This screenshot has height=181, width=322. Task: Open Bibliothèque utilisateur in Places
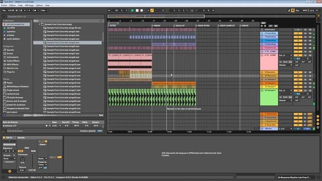(18, 86)
